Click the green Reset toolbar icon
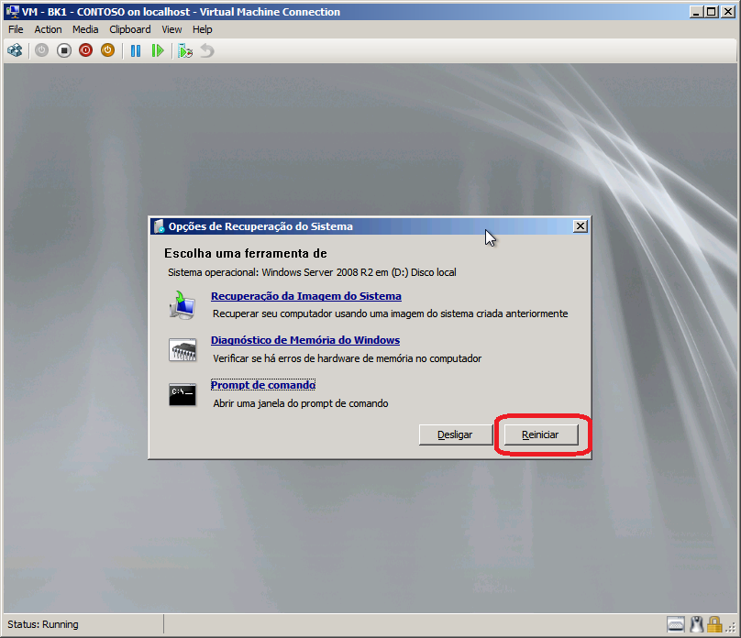This screenshot has width=741, height=638. tap(158, 50)
